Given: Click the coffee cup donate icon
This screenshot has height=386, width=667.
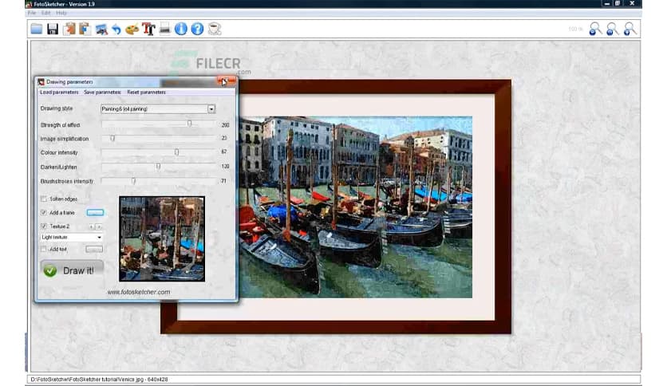Looking at the screenshot, I should [215, 29].
